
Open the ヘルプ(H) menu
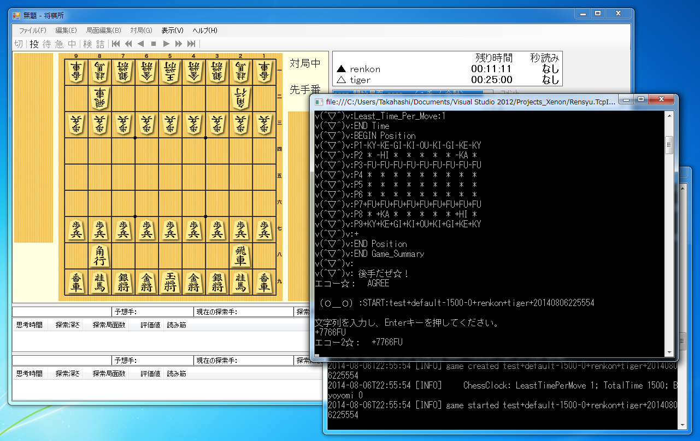point(205,31)
